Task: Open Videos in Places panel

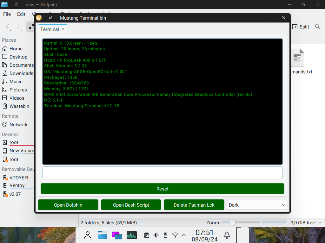Action: pyautogui.click(x=17, y=98)
